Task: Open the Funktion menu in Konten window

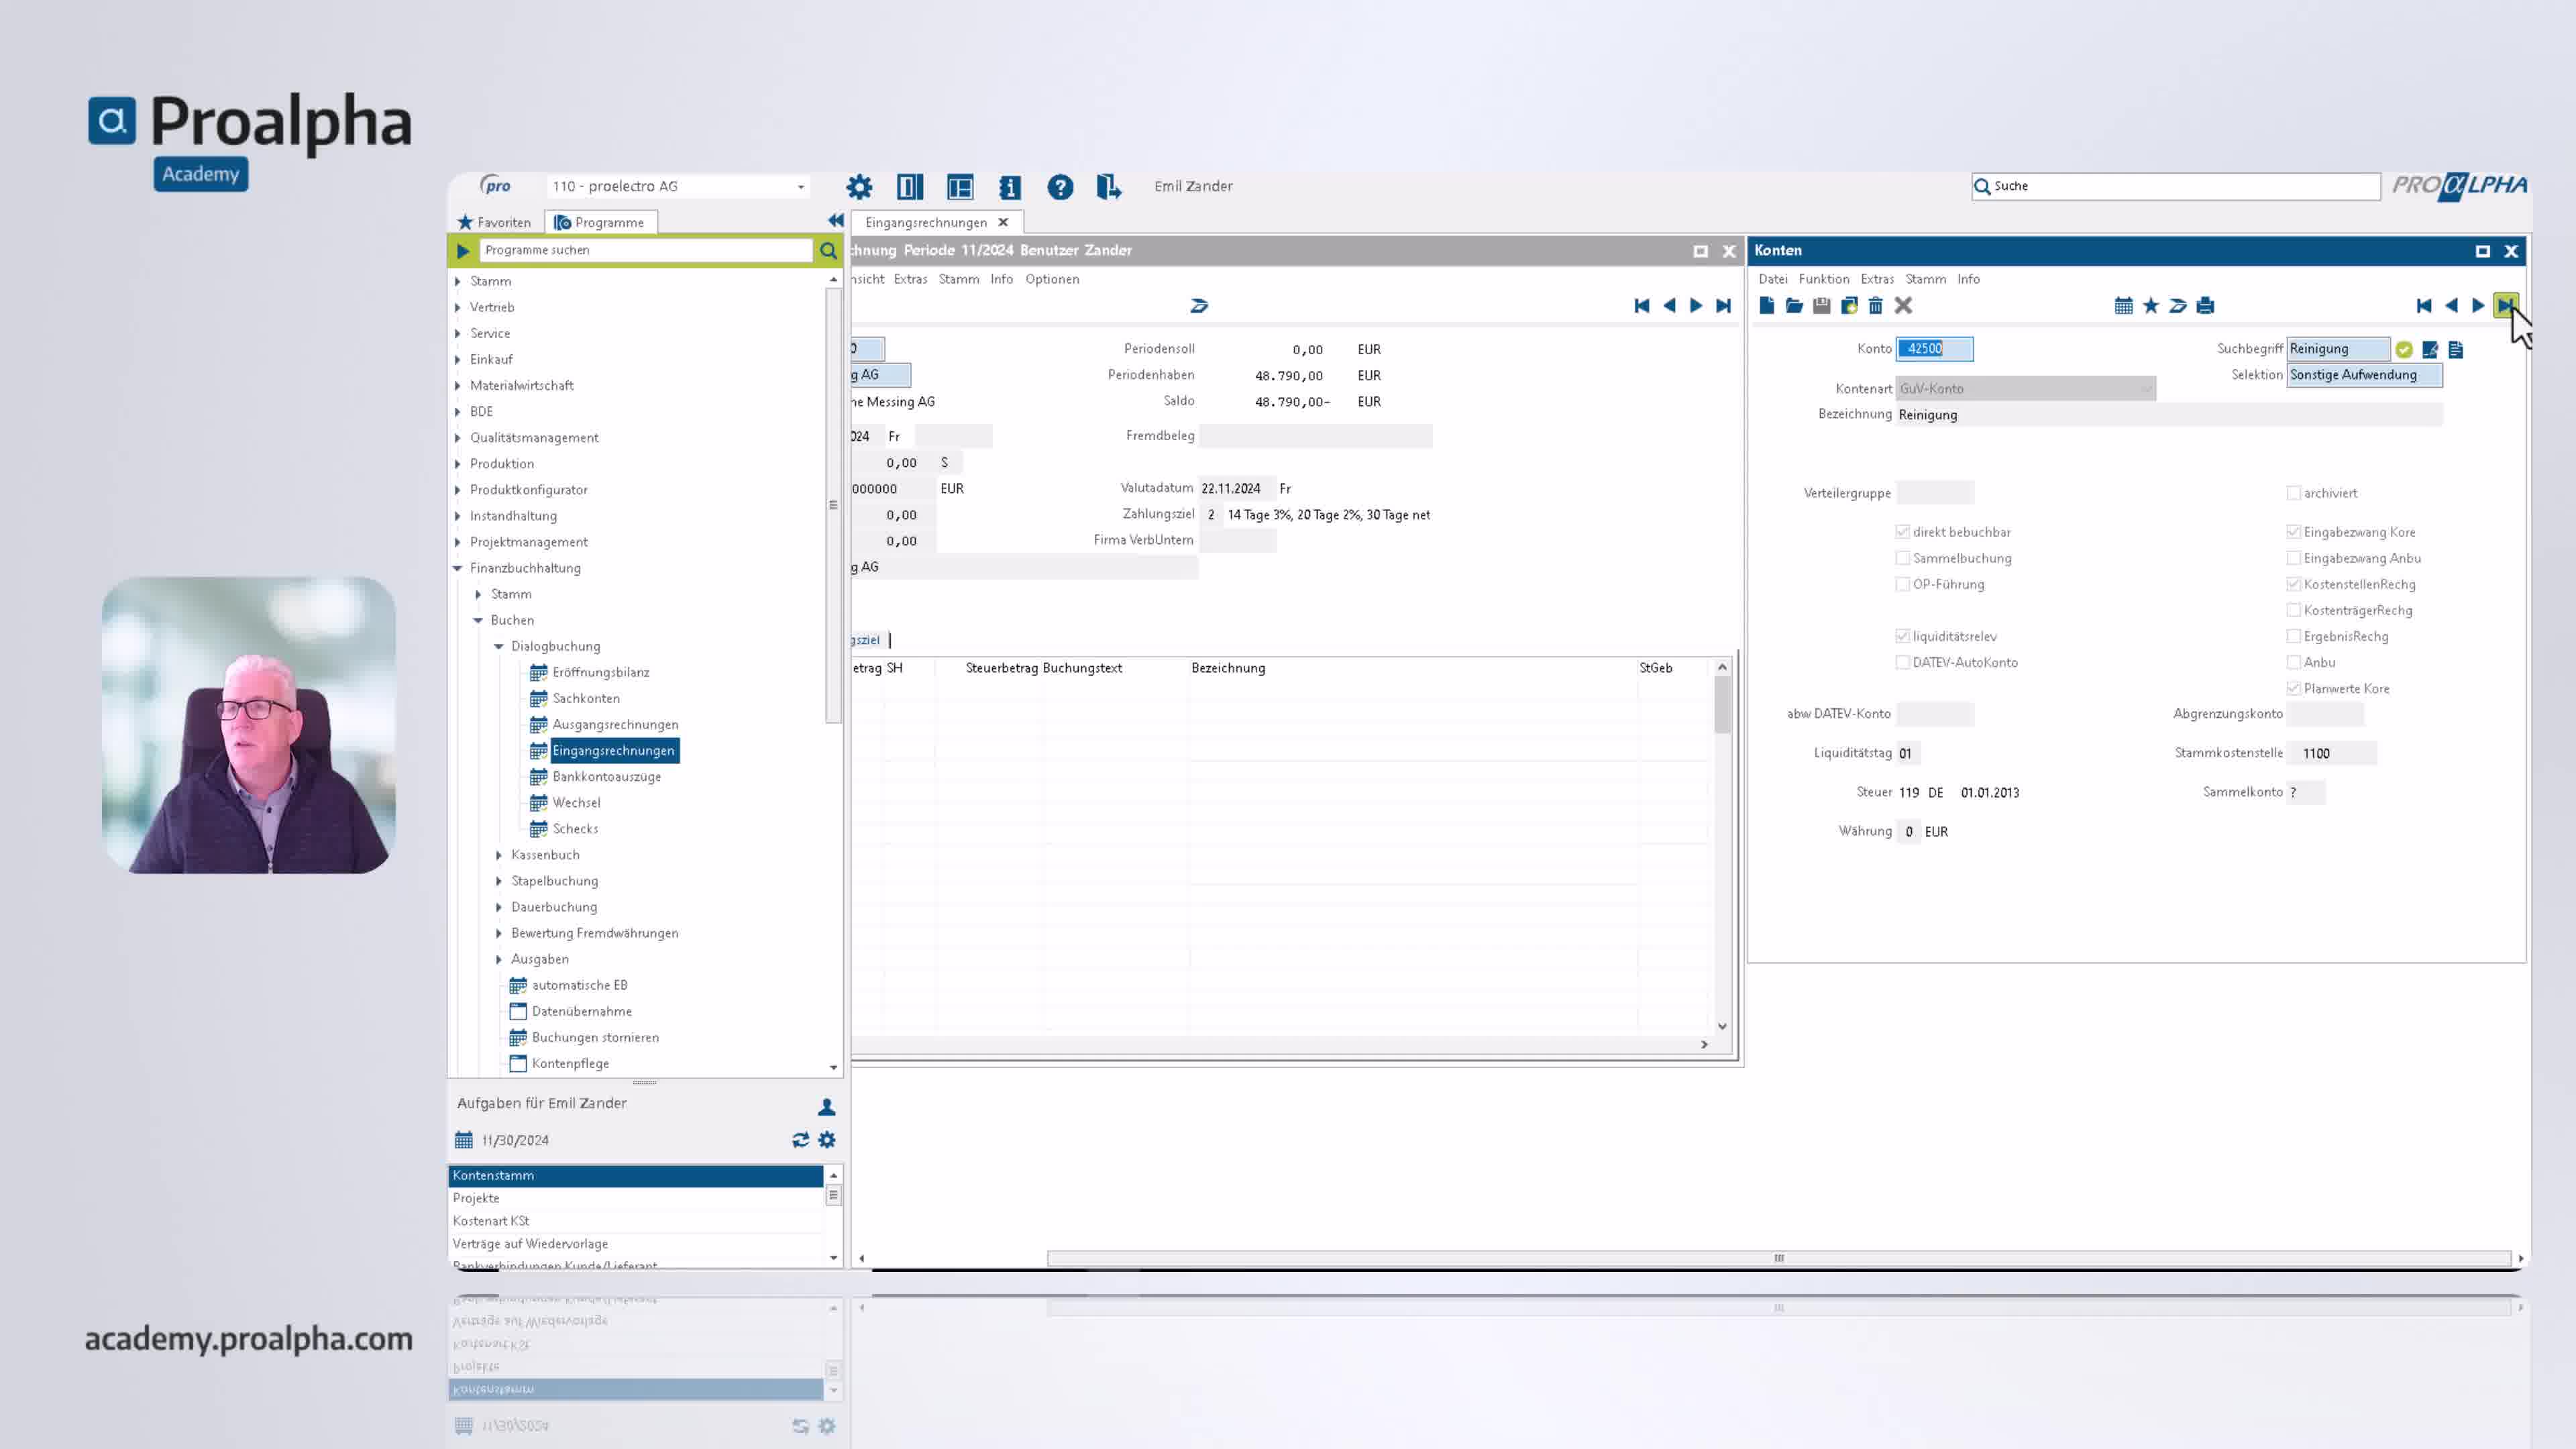Action: (1824, 279)
